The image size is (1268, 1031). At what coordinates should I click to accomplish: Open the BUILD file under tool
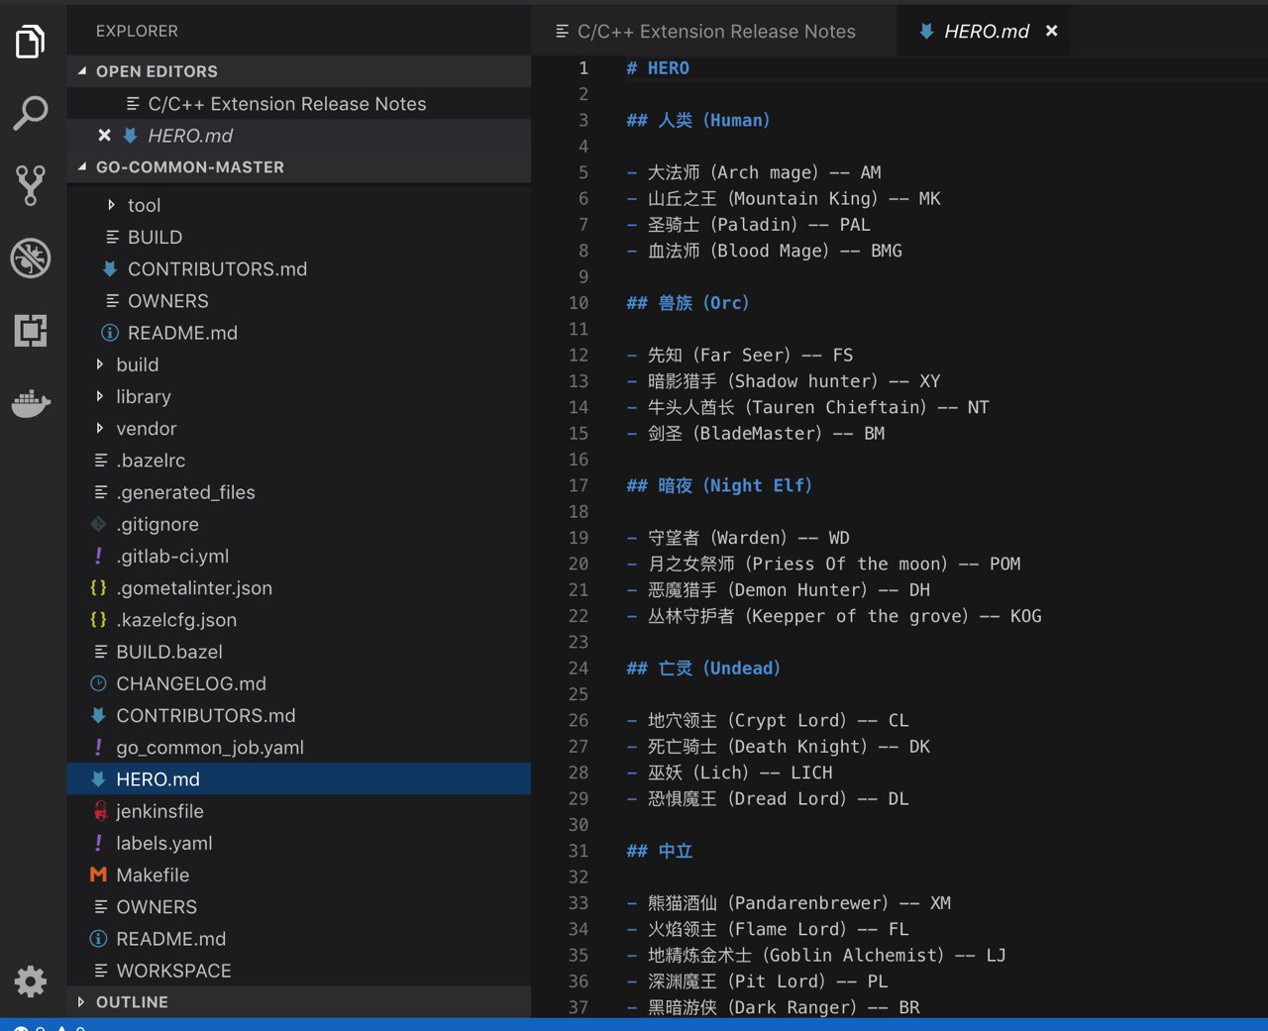(x=298, y=237)
